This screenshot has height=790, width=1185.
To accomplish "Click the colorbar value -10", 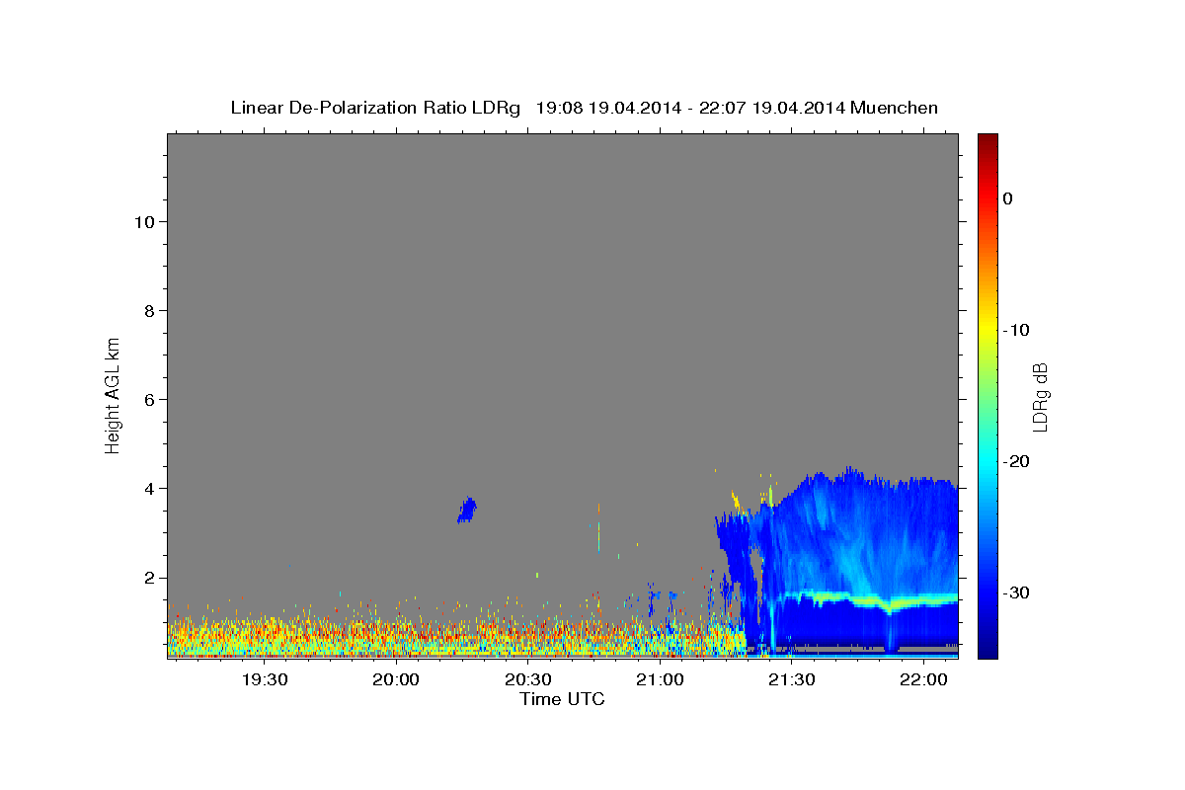I will 1016,330.
